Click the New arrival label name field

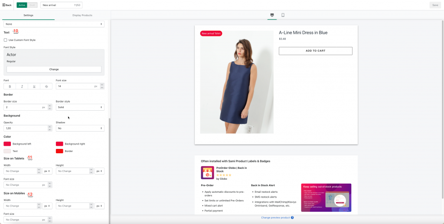(62, 5)
